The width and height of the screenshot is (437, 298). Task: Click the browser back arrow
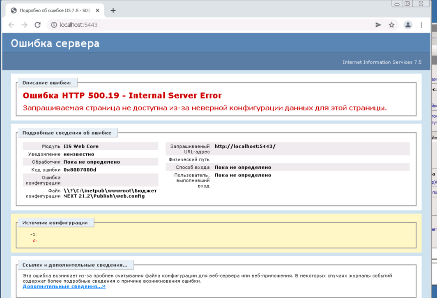(11, 25)
